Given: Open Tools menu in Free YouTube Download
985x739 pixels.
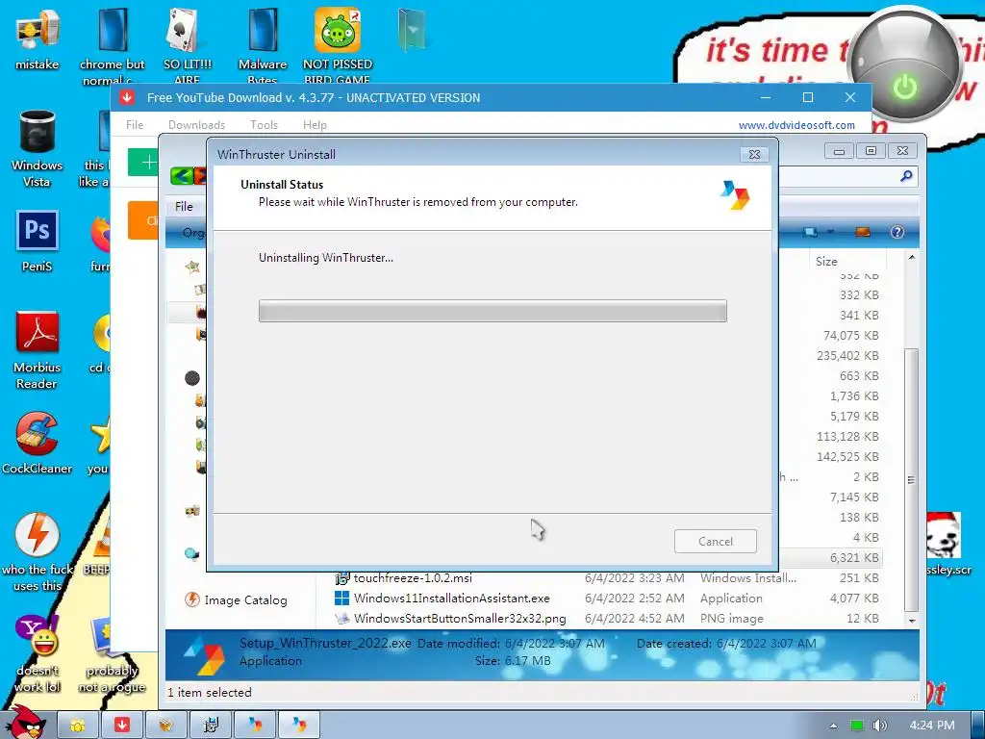Looking at the screenshot, I should coord(264,124).
